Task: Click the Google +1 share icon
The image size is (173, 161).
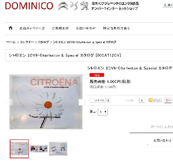Action: (168, 100)
